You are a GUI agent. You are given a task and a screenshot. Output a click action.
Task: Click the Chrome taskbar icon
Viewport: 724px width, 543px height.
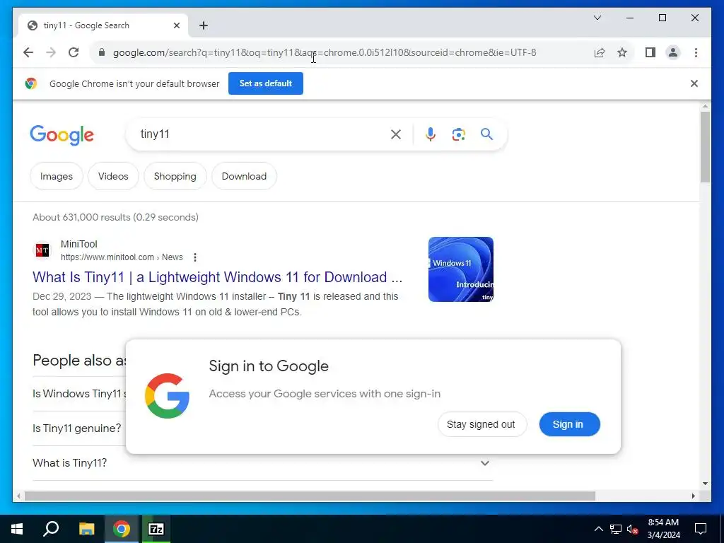[122, 529]
